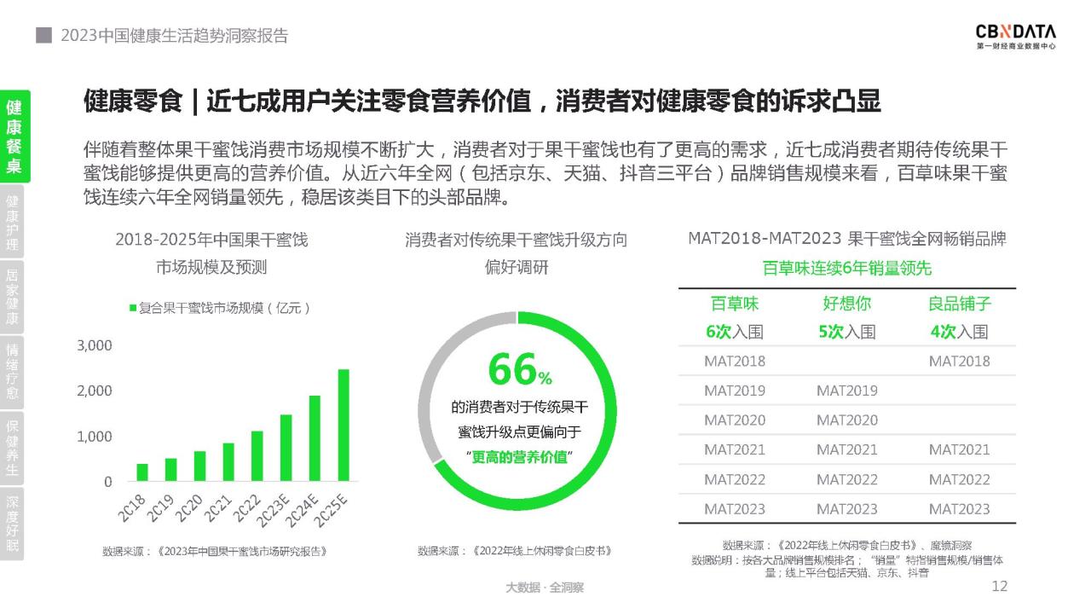Click MAT2019 in the 好想你 column
This screenshot has height=614, width=1091.
[847, 391]
